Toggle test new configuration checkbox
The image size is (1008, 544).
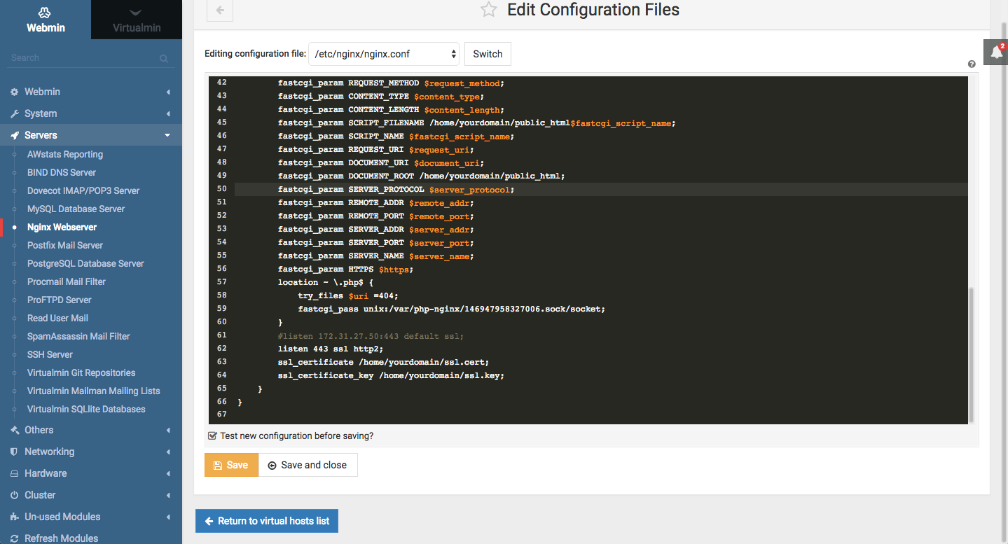point(212,435)
